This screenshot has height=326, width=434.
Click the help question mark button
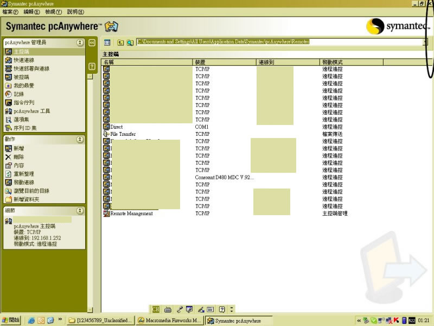(x=92, y=66)
